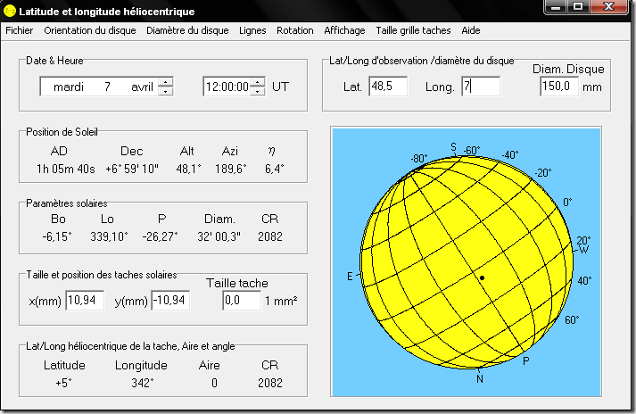This screenshot has width=636, height=414.
Task: Open the Diamètre du disque menu
Action: (187, 30)
